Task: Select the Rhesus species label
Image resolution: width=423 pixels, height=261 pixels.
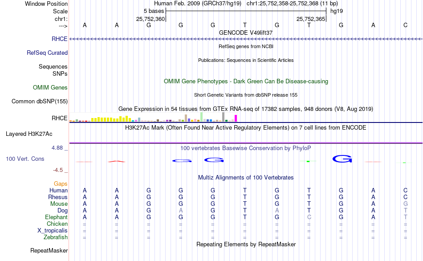Action: 58,197
